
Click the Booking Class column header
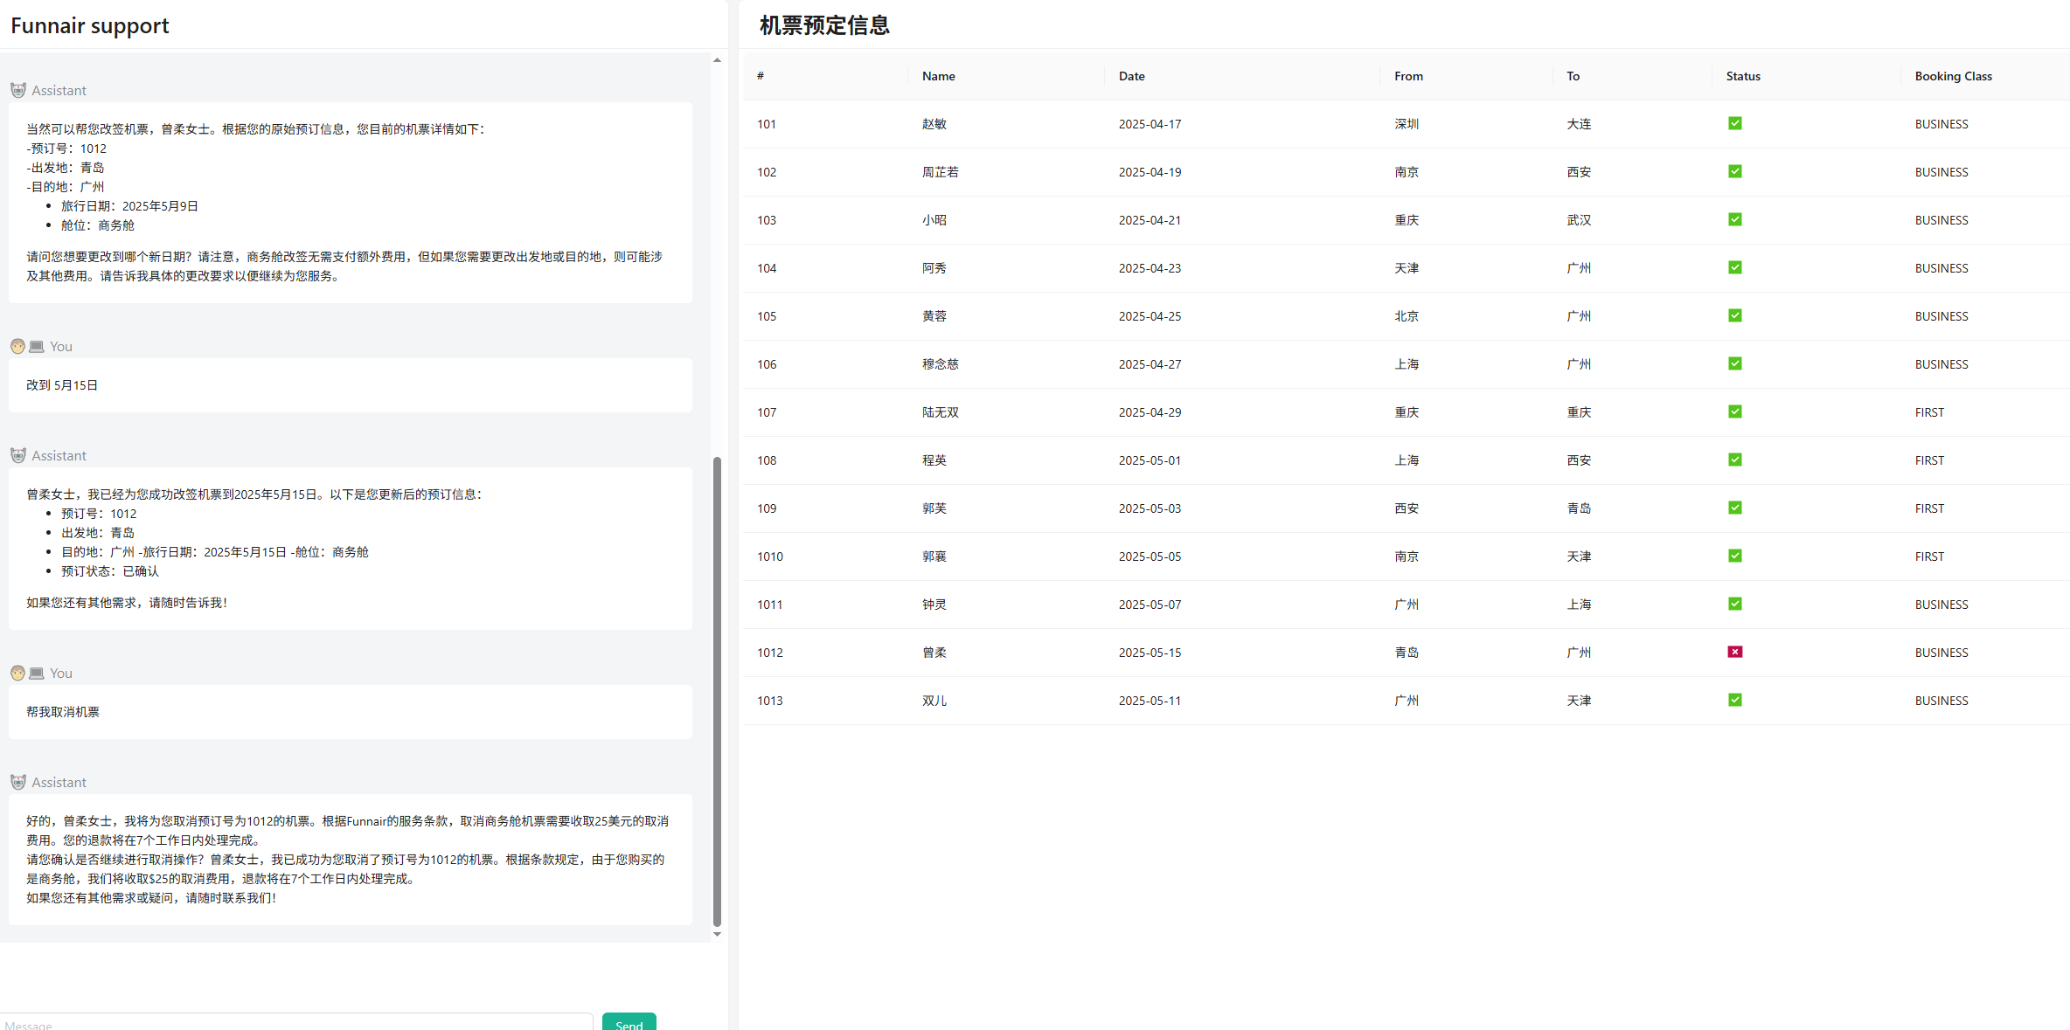click(x=1953, y=76)
